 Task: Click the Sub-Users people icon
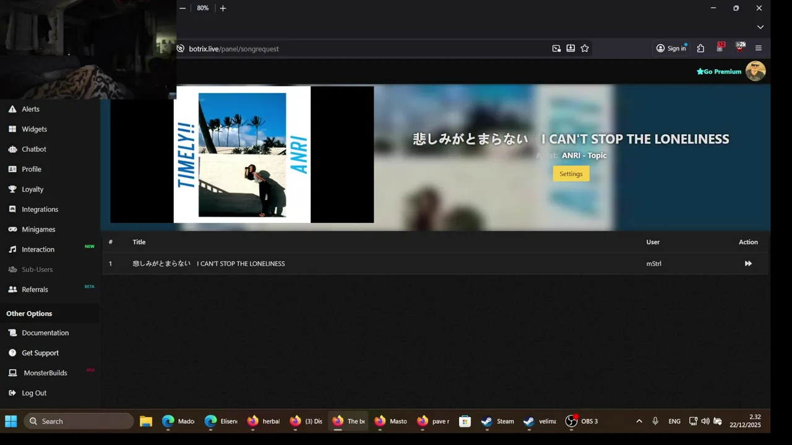click(x=12, y=269)
